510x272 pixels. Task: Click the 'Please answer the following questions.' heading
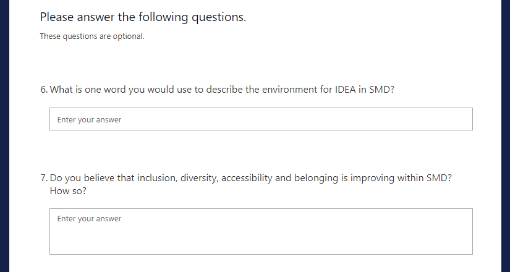click(x=143, y=17)
